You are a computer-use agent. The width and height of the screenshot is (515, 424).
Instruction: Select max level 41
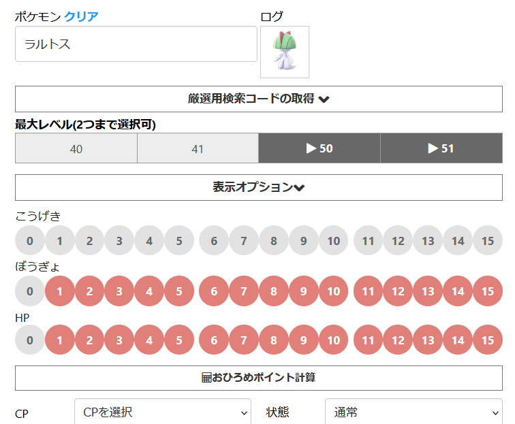point(198,148)
